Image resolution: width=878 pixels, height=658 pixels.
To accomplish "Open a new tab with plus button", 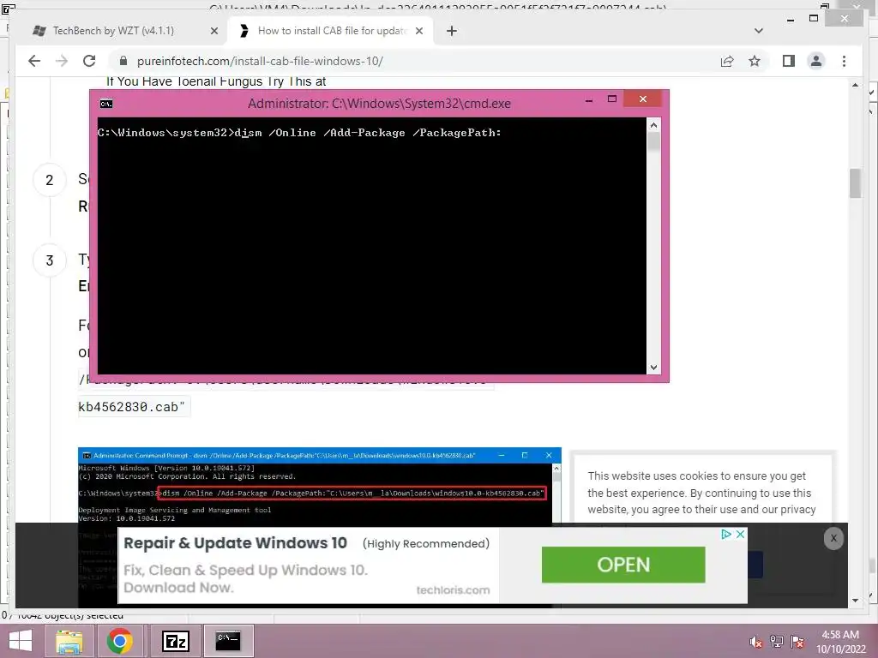I will tap(452, 31).
